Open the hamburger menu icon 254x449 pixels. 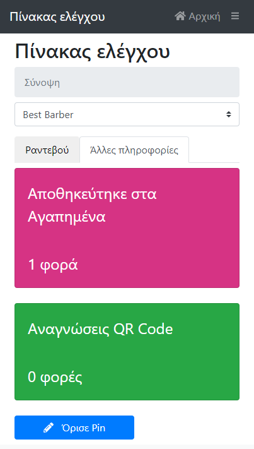coord(235,16)
